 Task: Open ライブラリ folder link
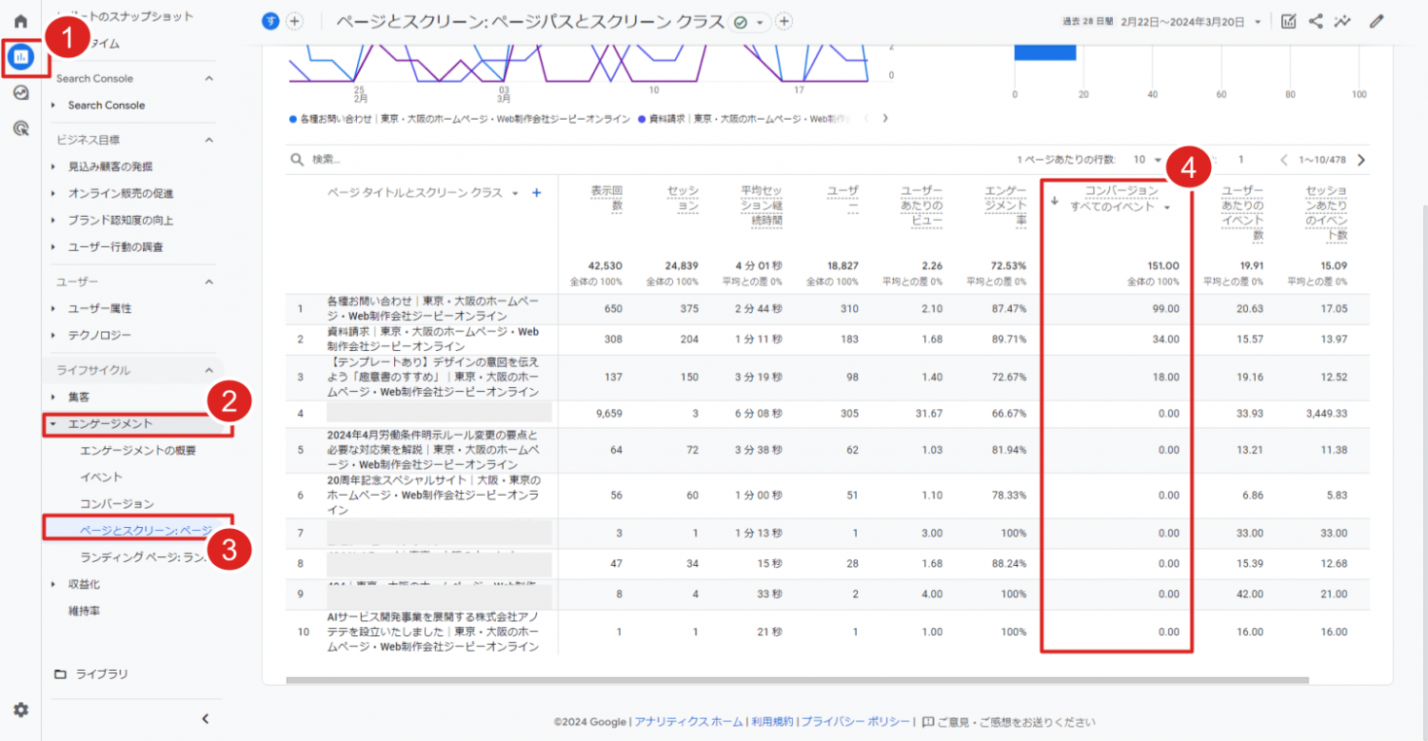point(91,673)
